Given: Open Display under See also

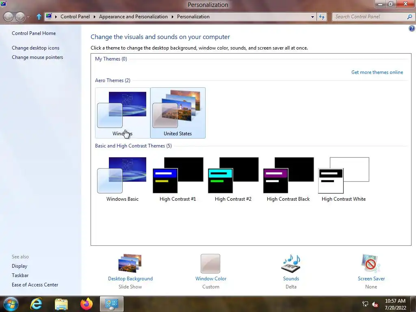Looking at the screenshot, I should coord(19,266).
